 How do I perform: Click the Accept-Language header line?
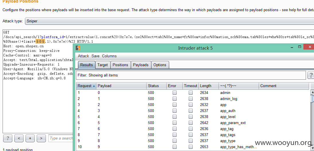click(34, 78)
